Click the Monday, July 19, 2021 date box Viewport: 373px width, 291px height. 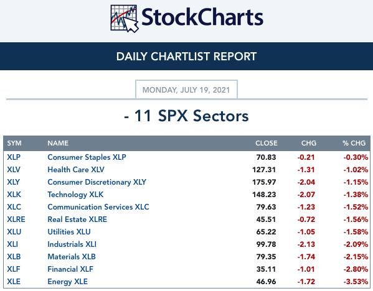186,90
